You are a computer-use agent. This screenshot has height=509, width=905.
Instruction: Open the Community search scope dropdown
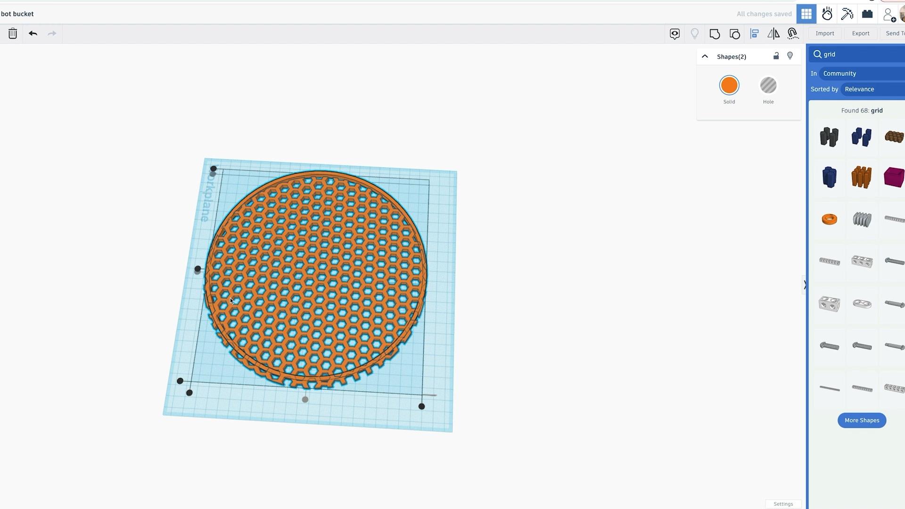click(839, 74)
